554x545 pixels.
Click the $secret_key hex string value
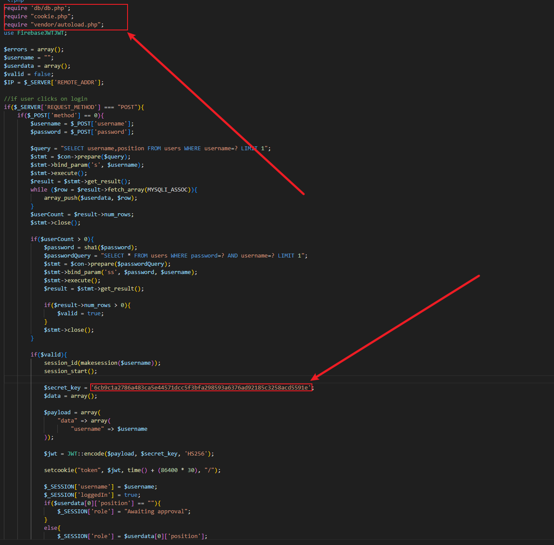tap(201, 388)
